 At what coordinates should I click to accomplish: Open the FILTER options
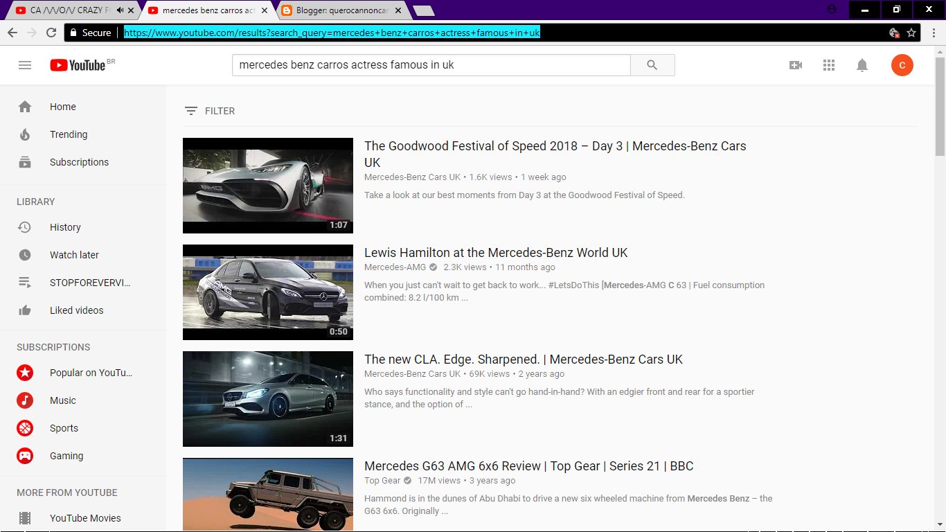[210, 111]
